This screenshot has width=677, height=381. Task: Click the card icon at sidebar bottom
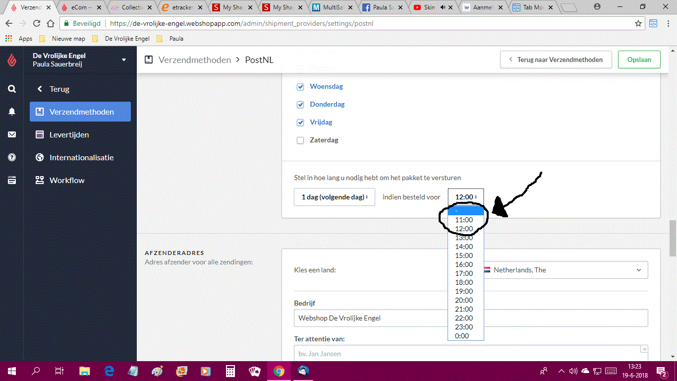[12, 180]
